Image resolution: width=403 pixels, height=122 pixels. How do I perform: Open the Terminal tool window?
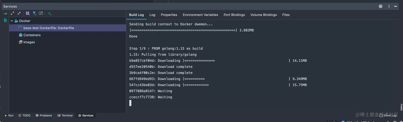point(65,115)
